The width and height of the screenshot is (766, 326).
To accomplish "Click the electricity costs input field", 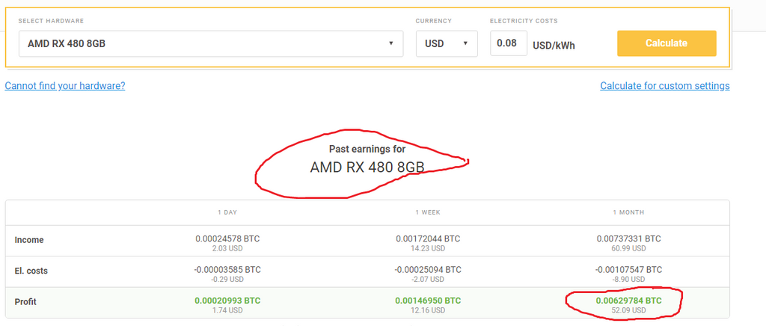I will 509,43.
